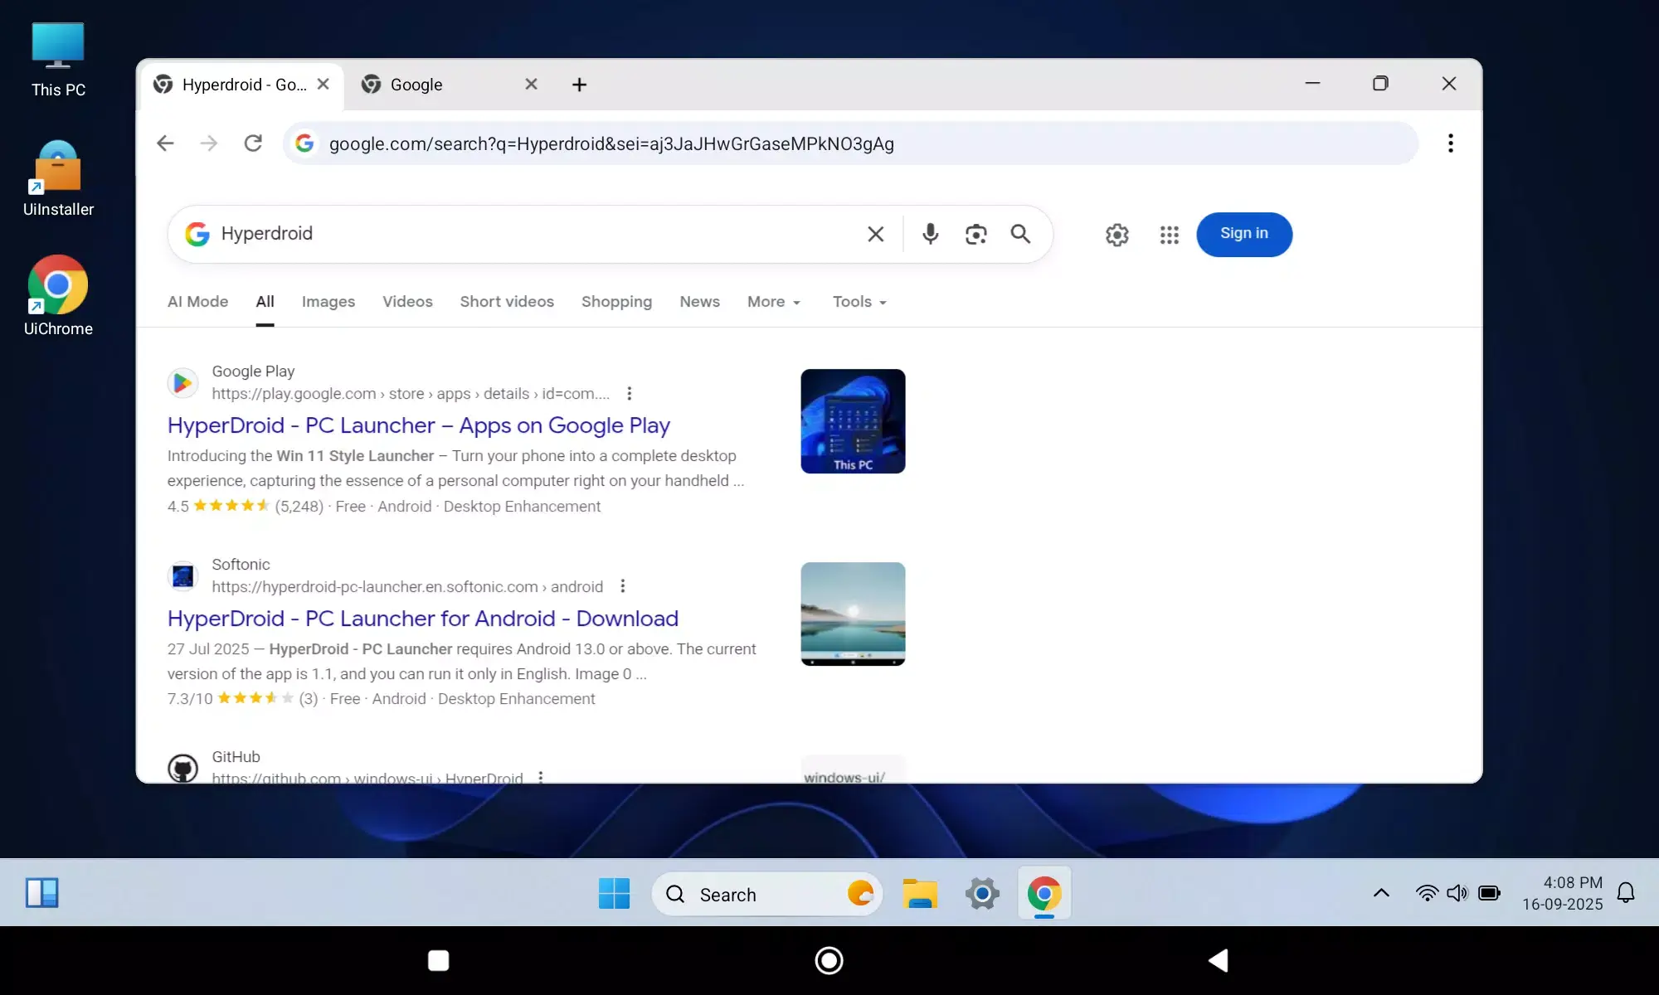The image size is (1659, 995).
Task: Open the Softonic result's three-dot options
Action: point(622,586)
